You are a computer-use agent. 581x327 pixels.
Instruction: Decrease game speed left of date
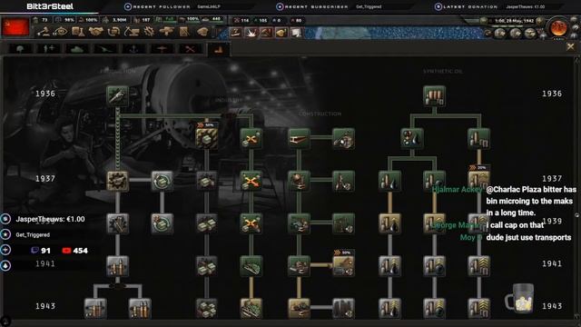[483, 21]
